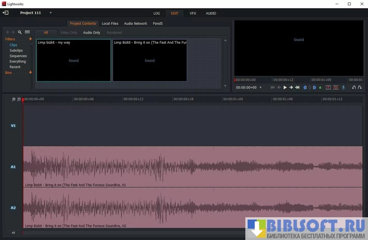This screenshot has height=240, width=368.
Task: Toggle the A1 audio track label
Action: click(x=13, y=167)
